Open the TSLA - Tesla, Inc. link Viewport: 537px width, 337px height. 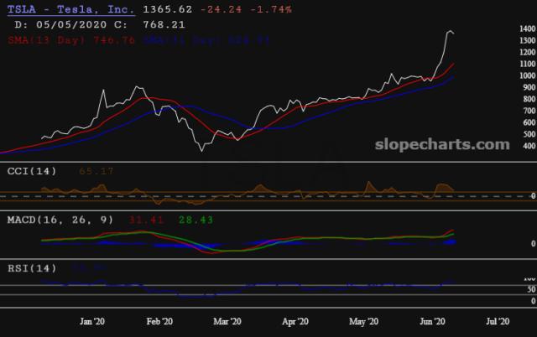point(70,9)
